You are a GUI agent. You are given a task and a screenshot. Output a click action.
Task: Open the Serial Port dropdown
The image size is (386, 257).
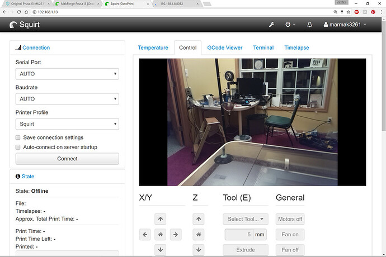pos(67,74)
